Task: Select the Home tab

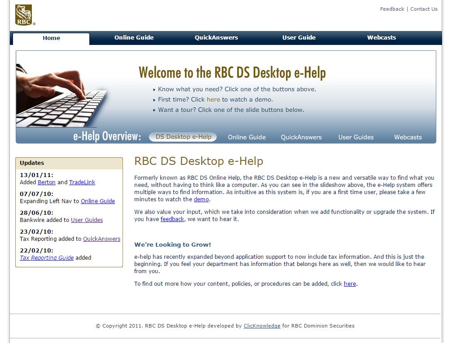Action: (51, 38)
